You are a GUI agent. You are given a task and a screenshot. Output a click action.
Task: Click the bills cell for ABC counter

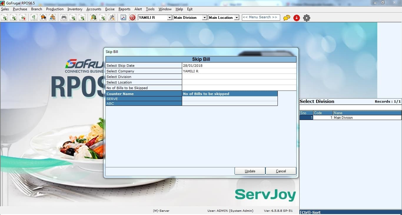(230, 104)
